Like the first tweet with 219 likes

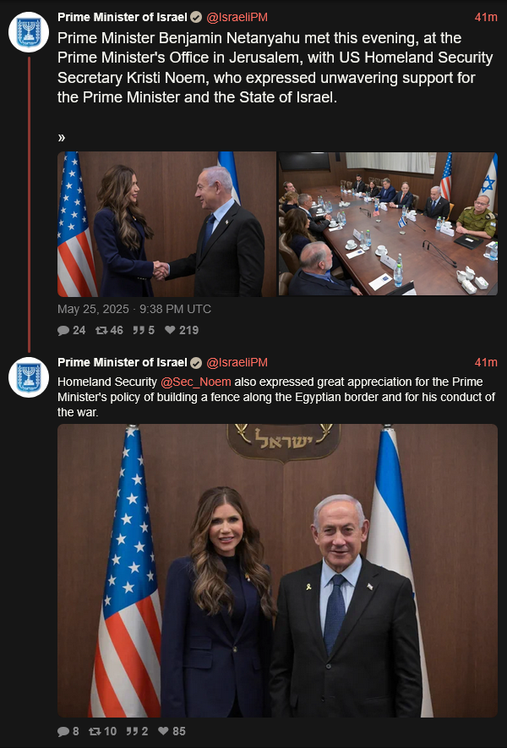pos(170,330)
